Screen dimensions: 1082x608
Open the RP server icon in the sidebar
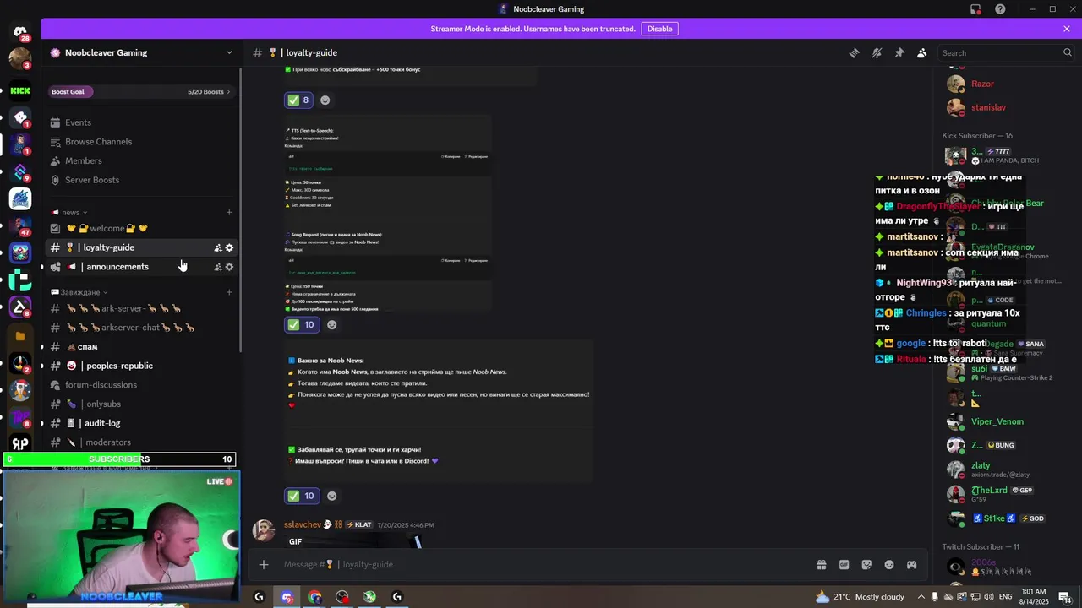point(20,444)
